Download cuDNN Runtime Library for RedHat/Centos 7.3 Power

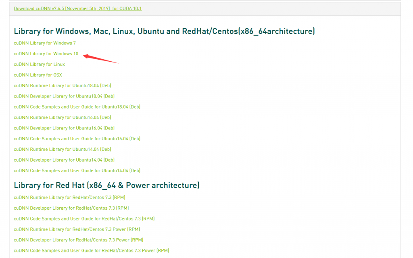coord(77,229)
